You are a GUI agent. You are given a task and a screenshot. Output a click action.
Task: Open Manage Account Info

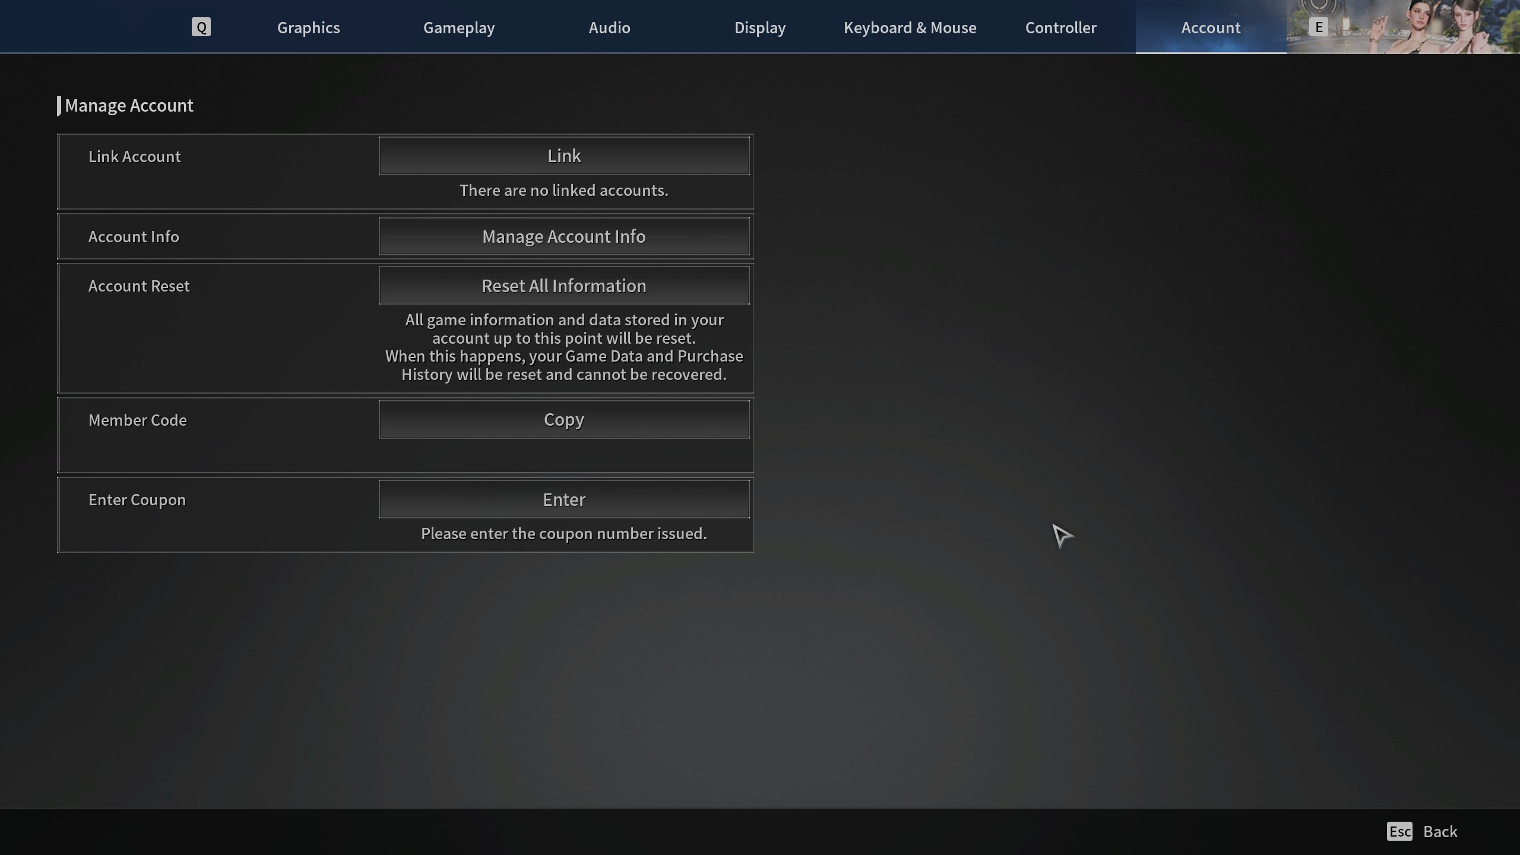click(564, 236)
